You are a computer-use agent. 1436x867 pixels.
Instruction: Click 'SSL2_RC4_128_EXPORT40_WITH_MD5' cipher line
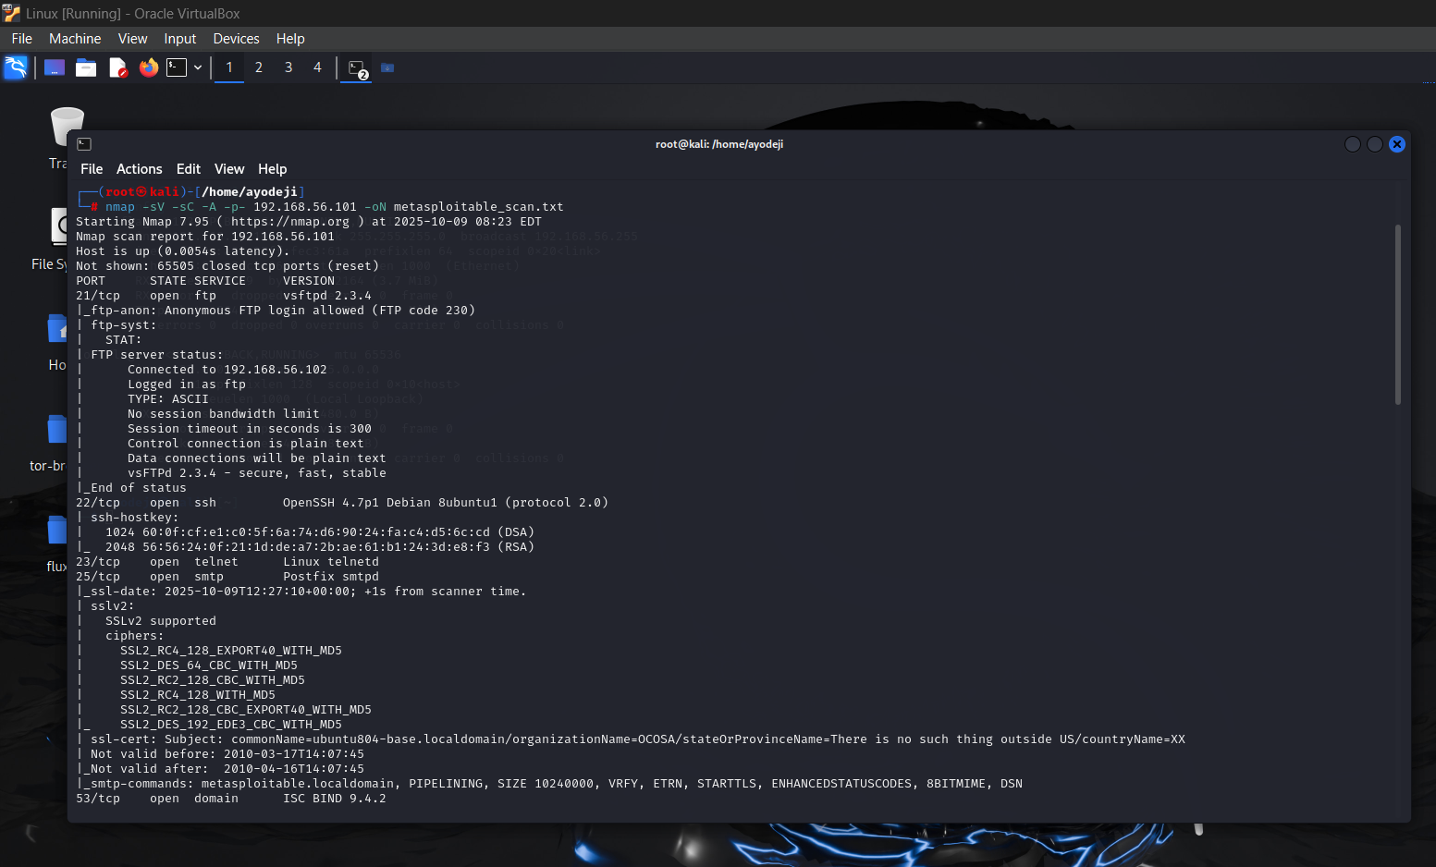tap(231, 651)
